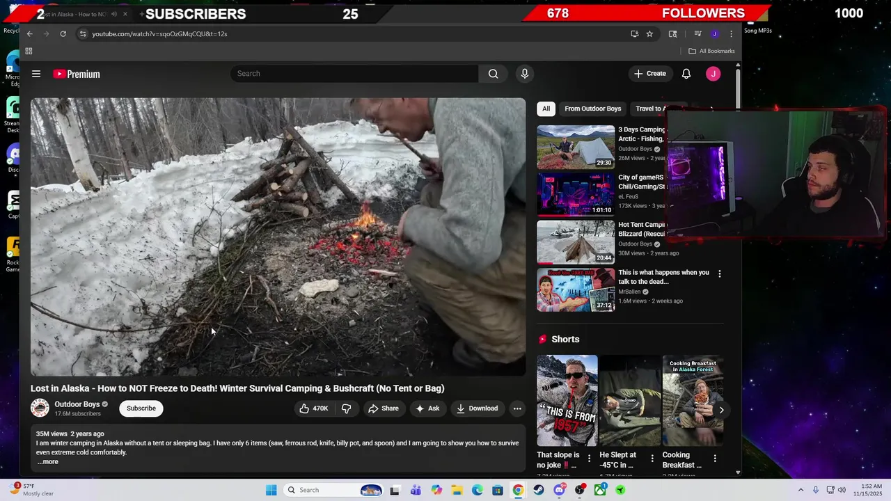Open Microsoft Store from taskbar
The image size is (891, 501).
pyautogui.click(x=498, y=490)
